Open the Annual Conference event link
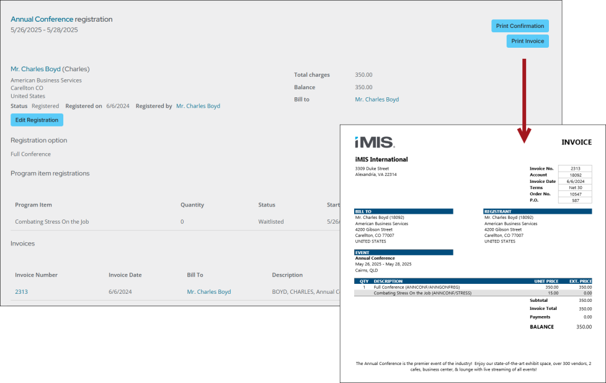This screenshot has width=606, height=383. click(42, 19)
